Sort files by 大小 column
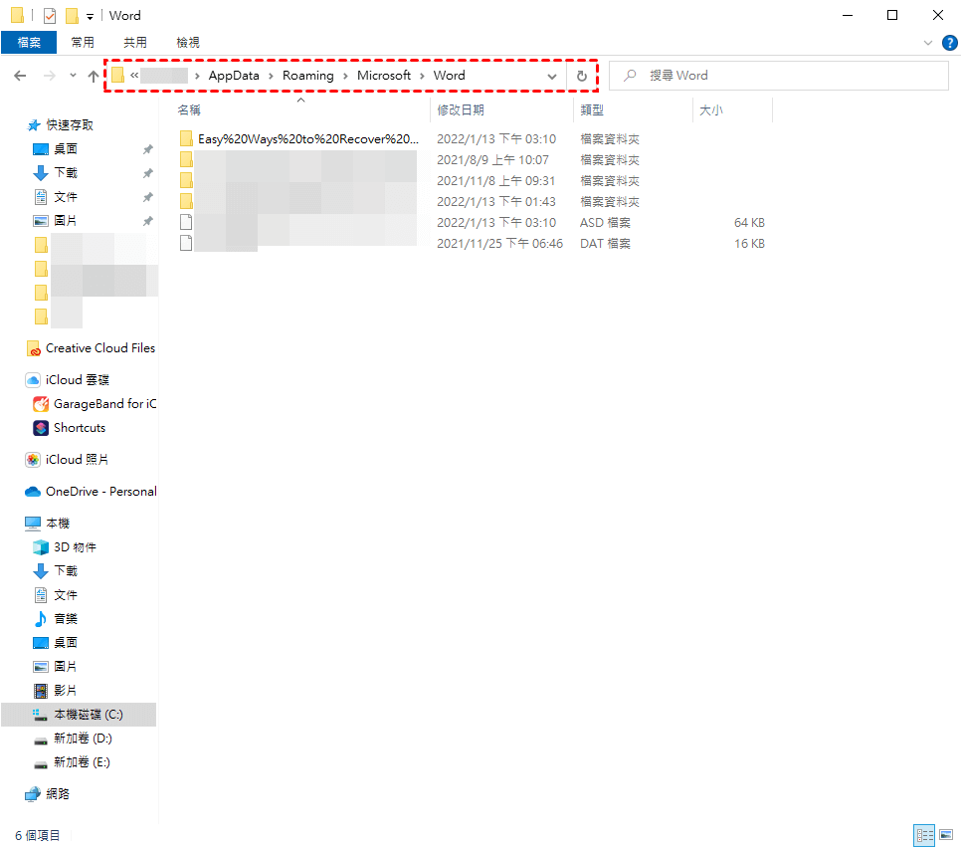Image resolution: width=962 pixels, height=848 pixels. point(710,110)
